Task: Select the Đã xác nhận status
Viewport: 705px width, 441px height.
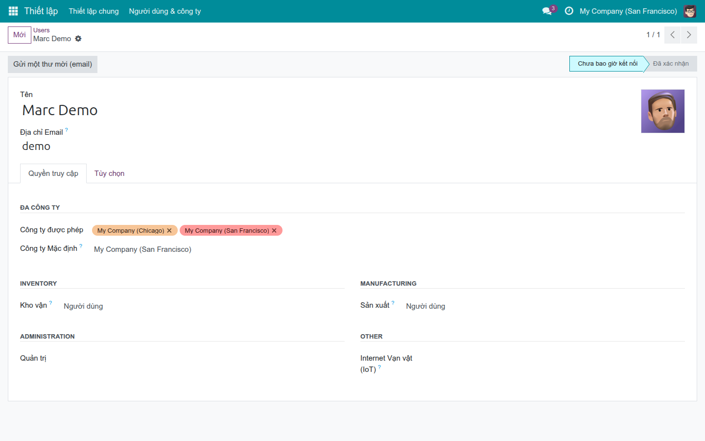Action: [x=671, y=64]
